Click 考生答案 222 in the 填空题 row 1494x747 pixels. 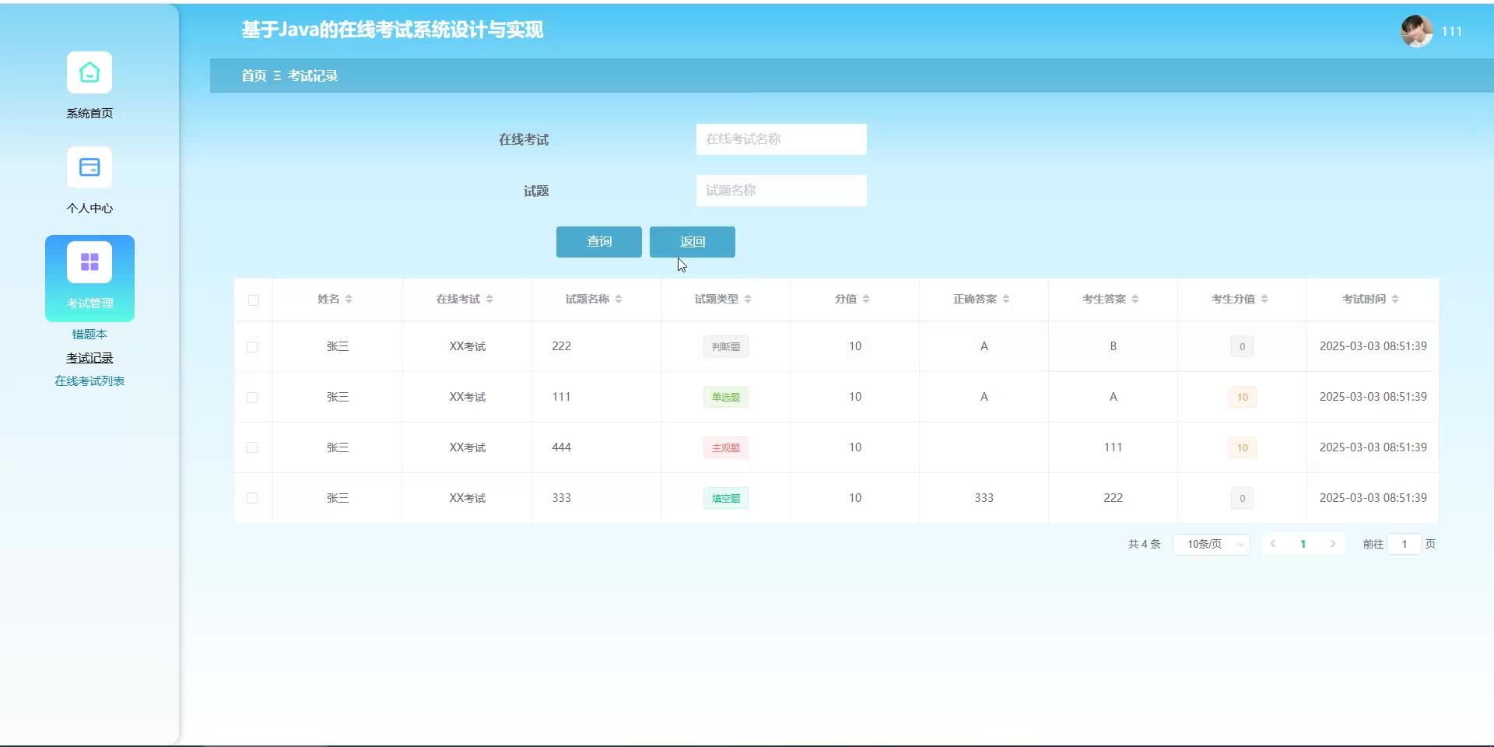1113,498
